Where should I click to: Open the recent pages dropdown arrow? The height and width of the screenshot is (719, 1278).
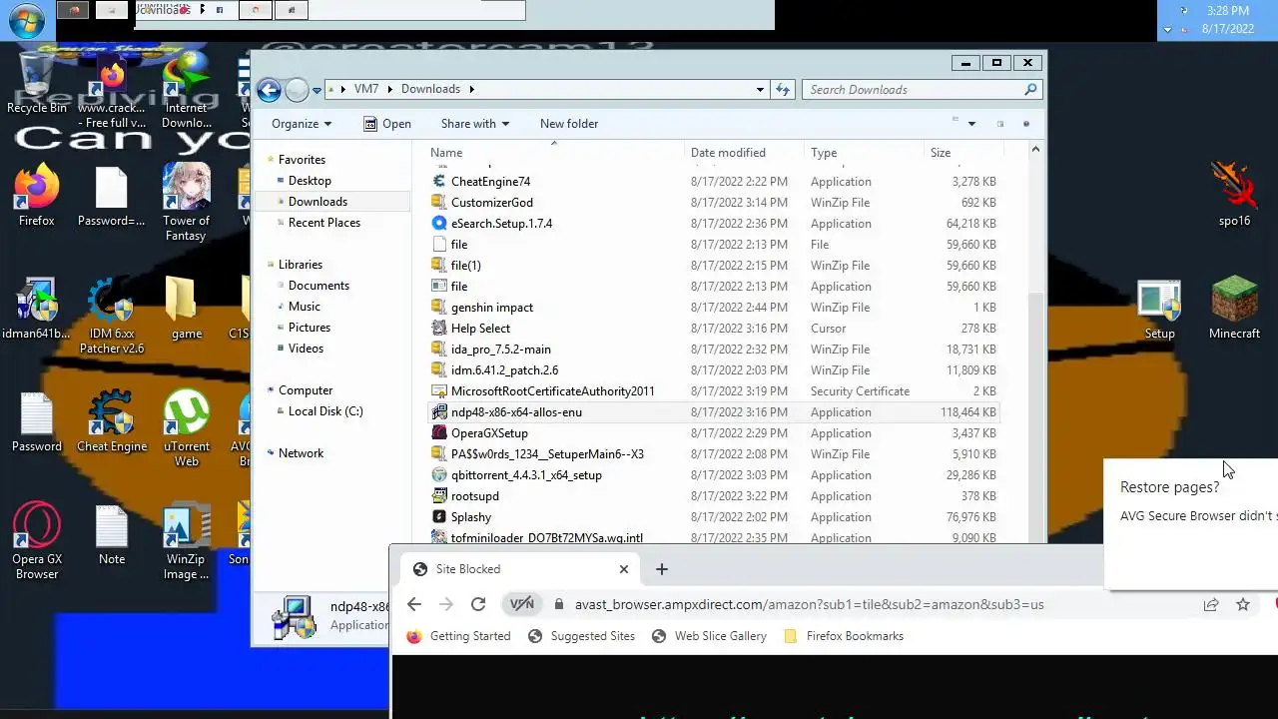(x=317, y=90)
